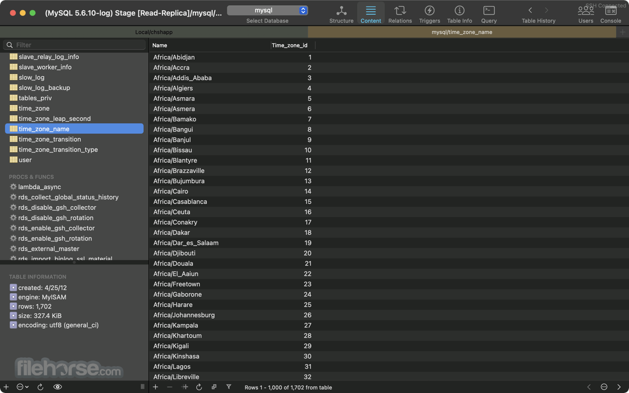Select rds_enable_gsh_rotation procedure
Image resolution: width=629 pixels, height=393 pixels.
click(74, 238)
